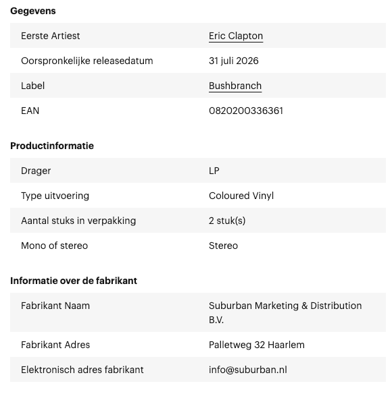The width and height of the screenshot is (392, 394).
Task: Click the Elektronisch adres fabrikant label
Action: (82, 370)
